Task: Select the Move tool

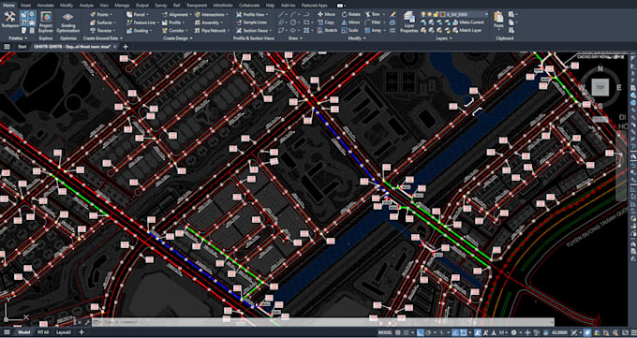Action: [x=327, y=14]
